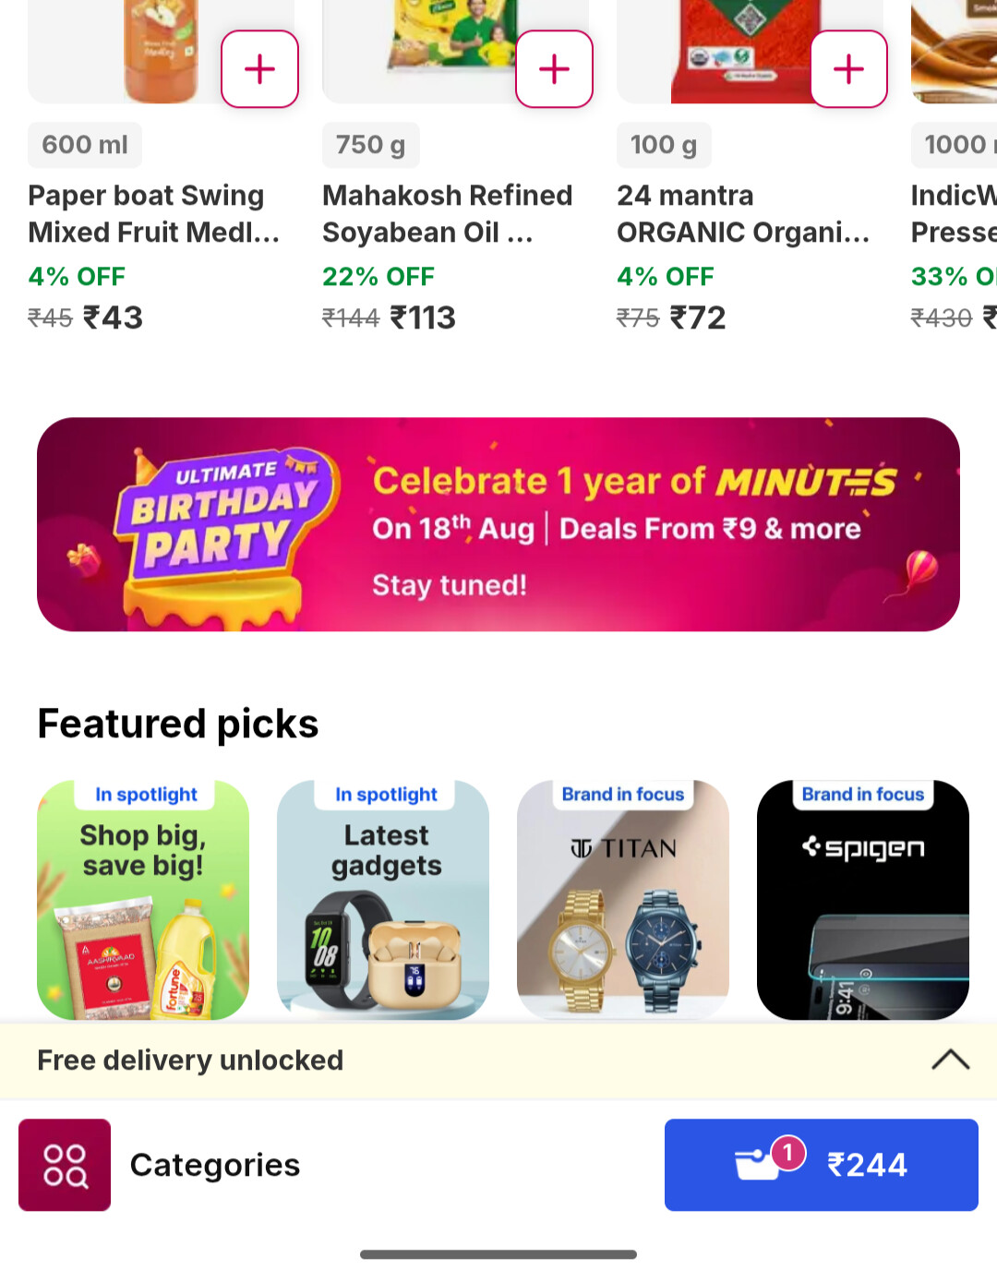Image resolution: width=997 pixels, height=1282 pixels.
Task: Expand the Free delivery unlocked chevron
Action: pyautogui.click(x=950, y=1060)
